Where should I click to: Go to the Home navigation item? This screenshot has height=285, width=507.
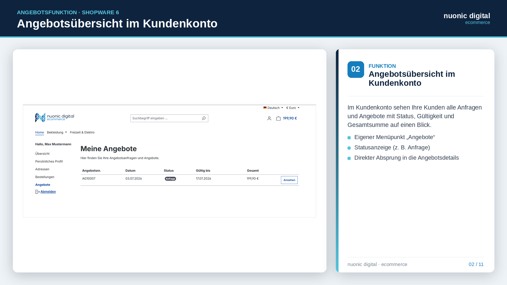39,132
